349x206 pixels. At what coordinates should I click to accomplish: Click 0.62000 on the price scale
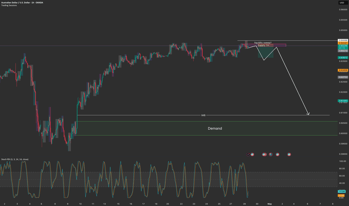tap(343, 92)
